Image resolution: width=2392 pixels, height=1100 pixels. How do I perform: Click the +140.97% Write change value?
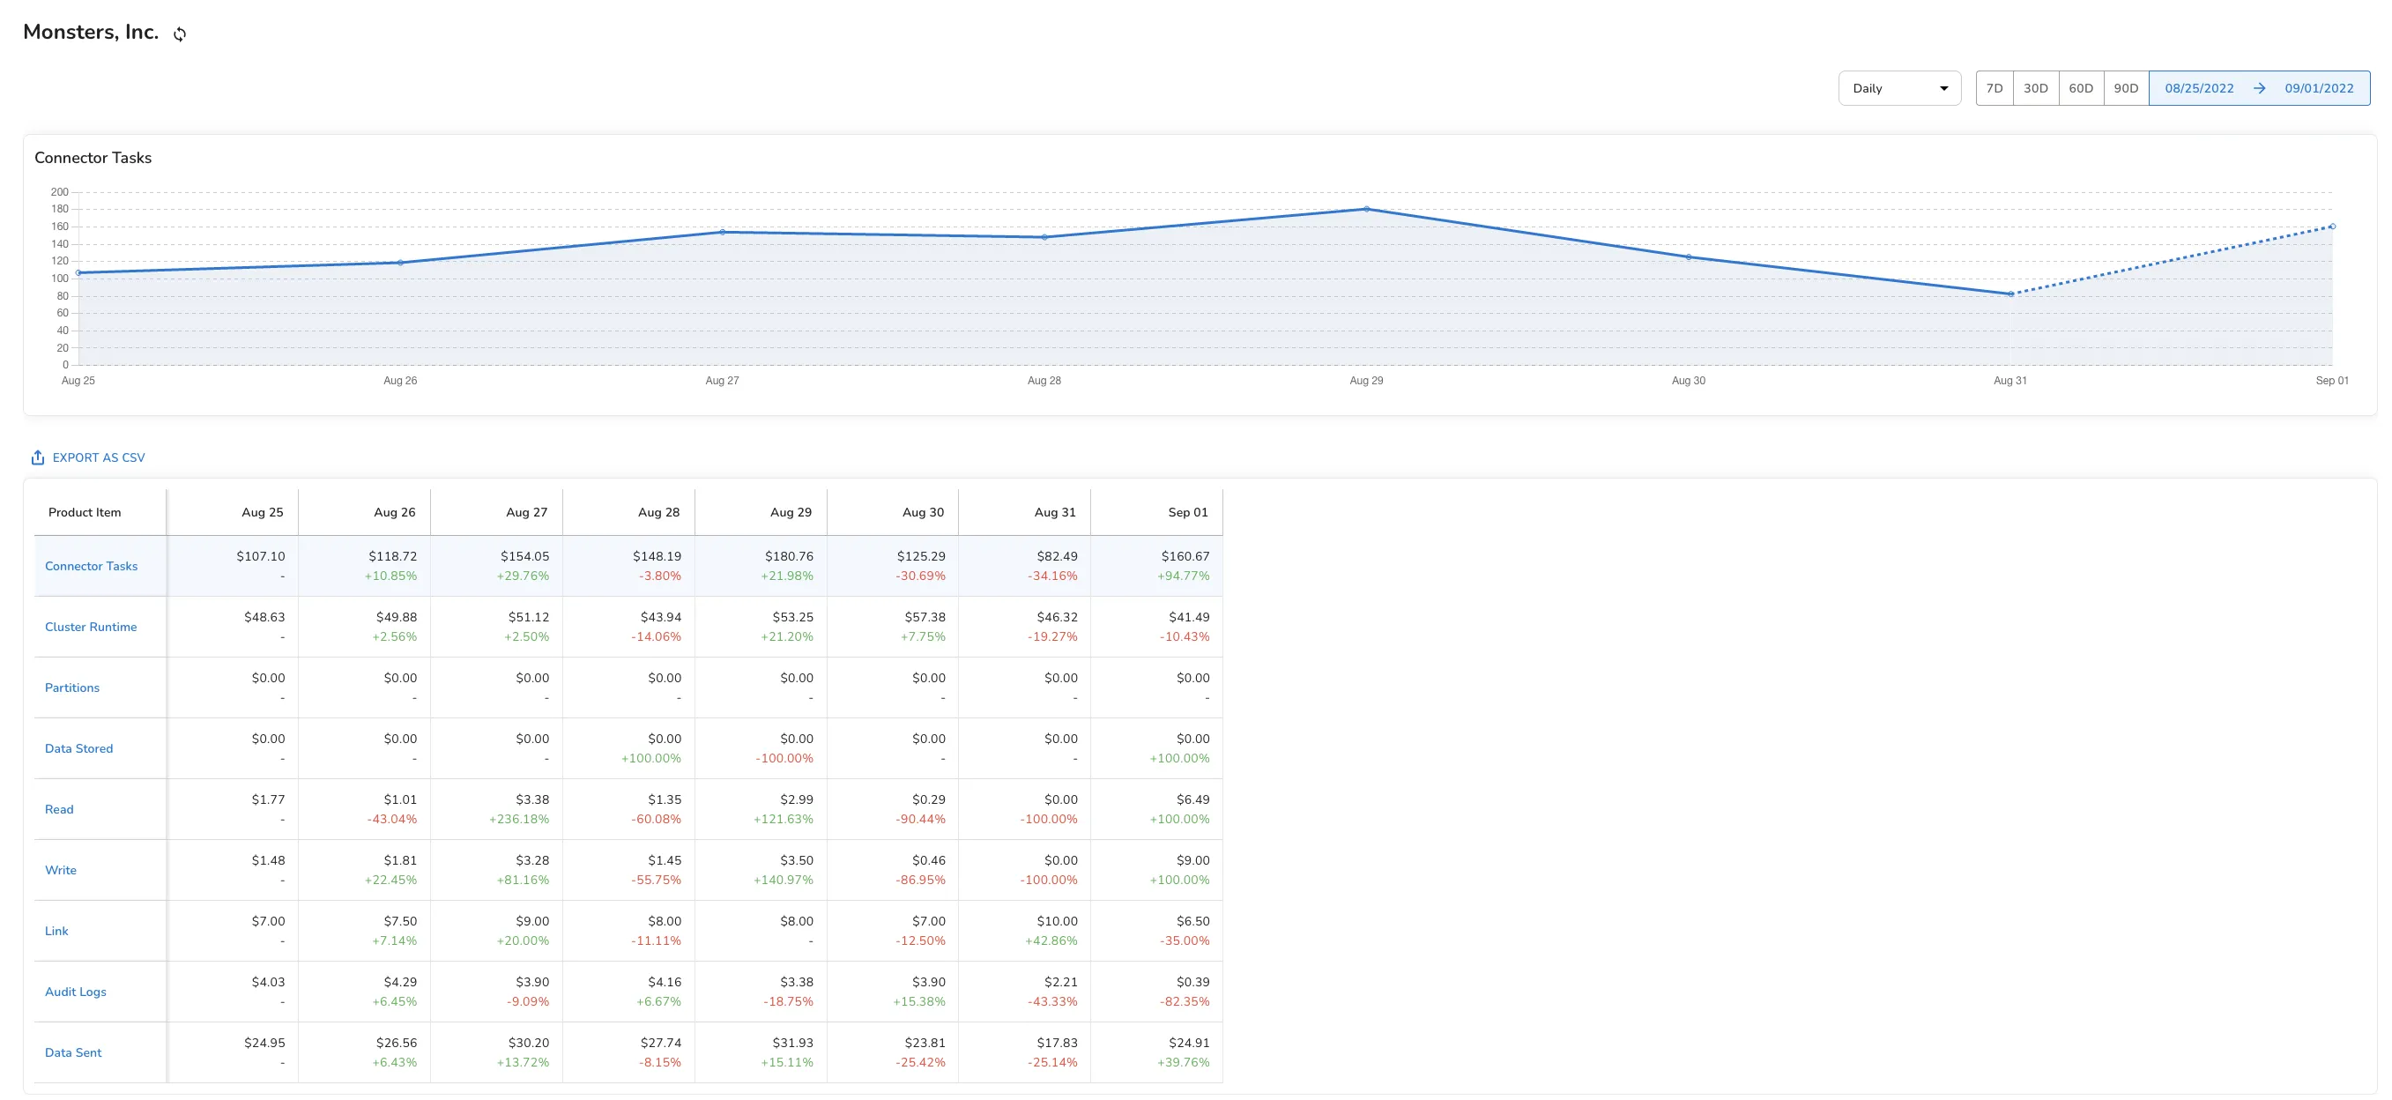783,880
